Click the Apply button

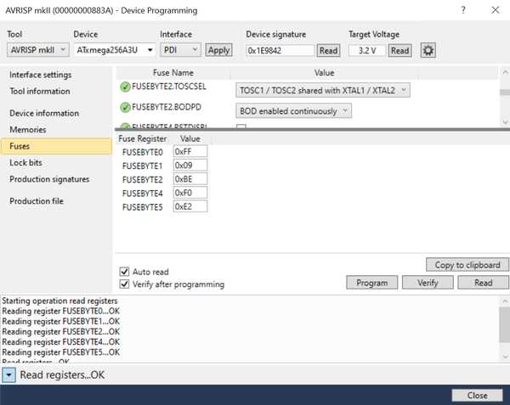[218, 50]
